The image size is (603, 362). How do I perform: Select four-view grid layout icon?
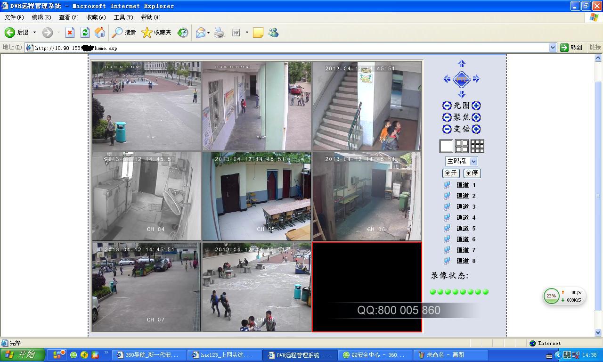[462, 146]
